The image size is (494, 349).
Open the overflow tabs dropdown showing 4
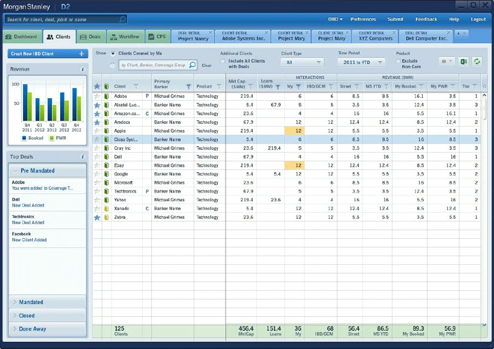coord(461,34)
